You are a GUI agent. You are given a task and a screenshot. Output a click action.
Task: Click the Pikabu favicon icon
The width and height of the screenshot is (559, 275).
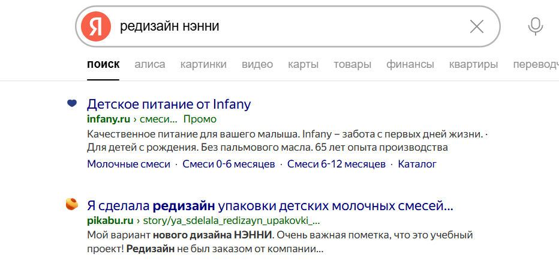click(x=72, y=204)
